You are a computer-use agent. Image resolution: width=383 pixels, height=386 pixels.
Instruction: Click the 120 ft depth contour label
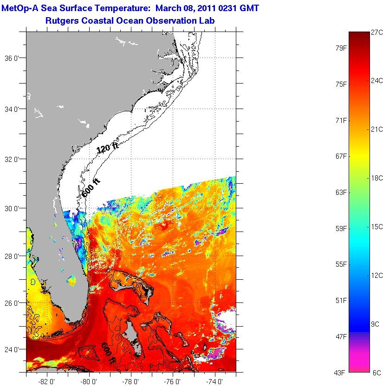(x=107, y=148)
